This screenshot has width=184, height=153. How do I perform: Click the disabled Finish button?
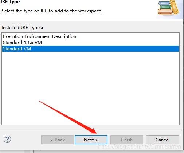(127, 140)
